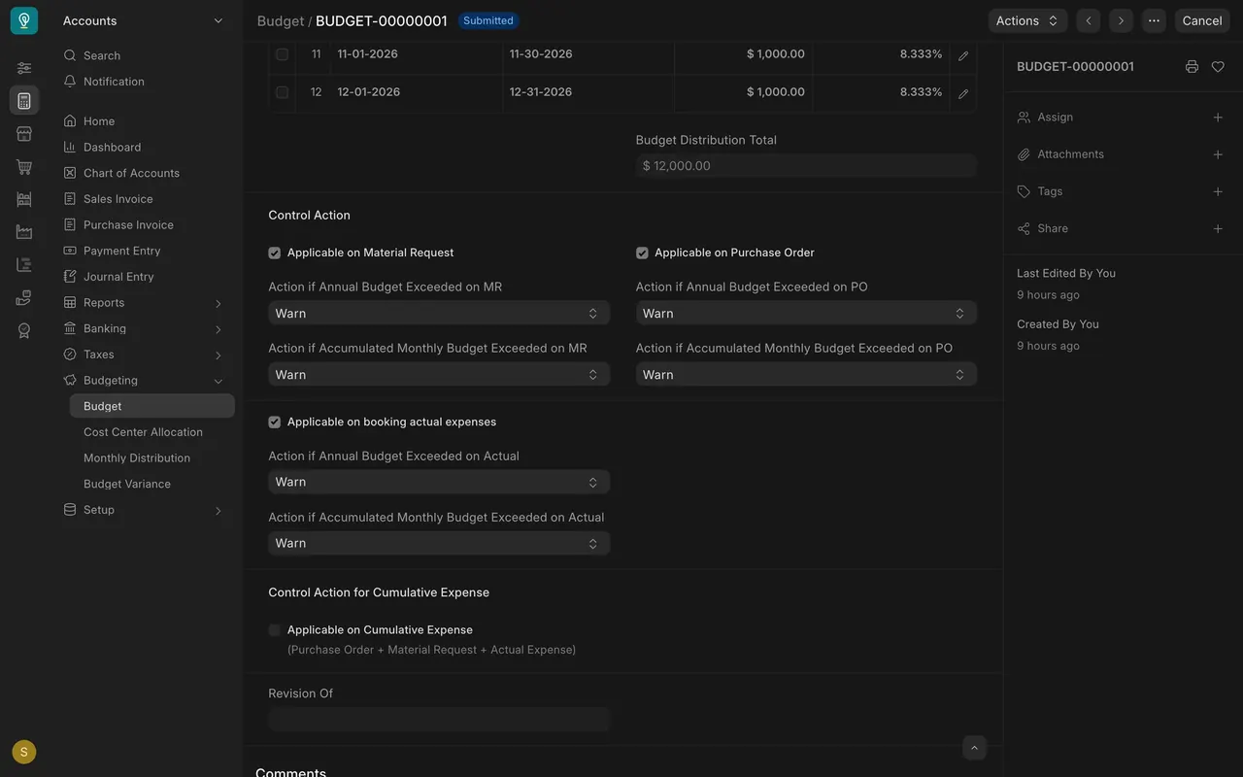Image resolution: width=1243 pixels, height=777 pixels.
Task: Open the award ribbon module icon
Action: [x=24, y=331]
